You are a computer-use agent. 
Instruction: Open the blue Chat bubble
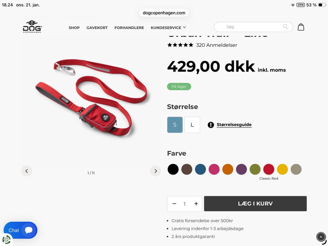pyautogui.click(x=20, y=230)
